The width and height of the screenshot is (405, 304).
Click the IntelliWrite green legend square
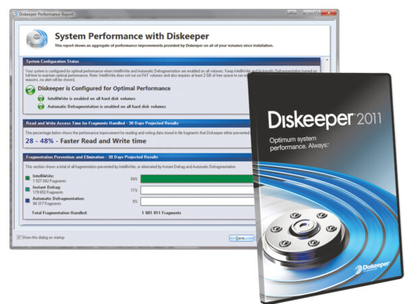[x=26, y=178]
